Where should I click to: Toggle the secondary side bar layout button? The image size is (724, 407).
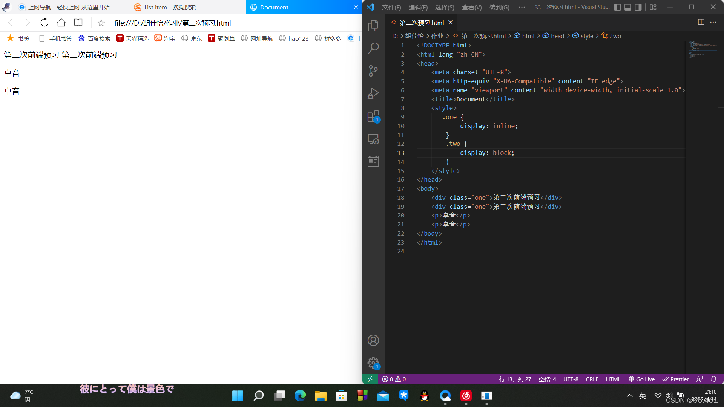[x=638, y=7]
